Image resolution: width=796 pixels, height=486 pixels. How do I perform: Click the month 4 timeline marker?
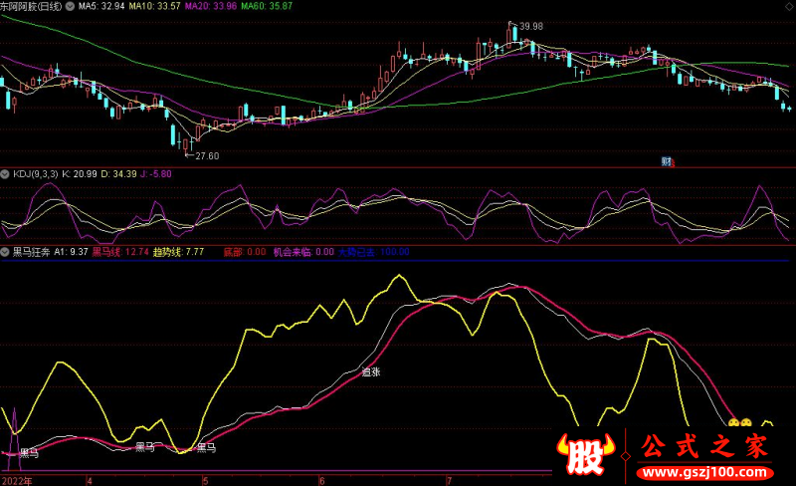(90, 481)
